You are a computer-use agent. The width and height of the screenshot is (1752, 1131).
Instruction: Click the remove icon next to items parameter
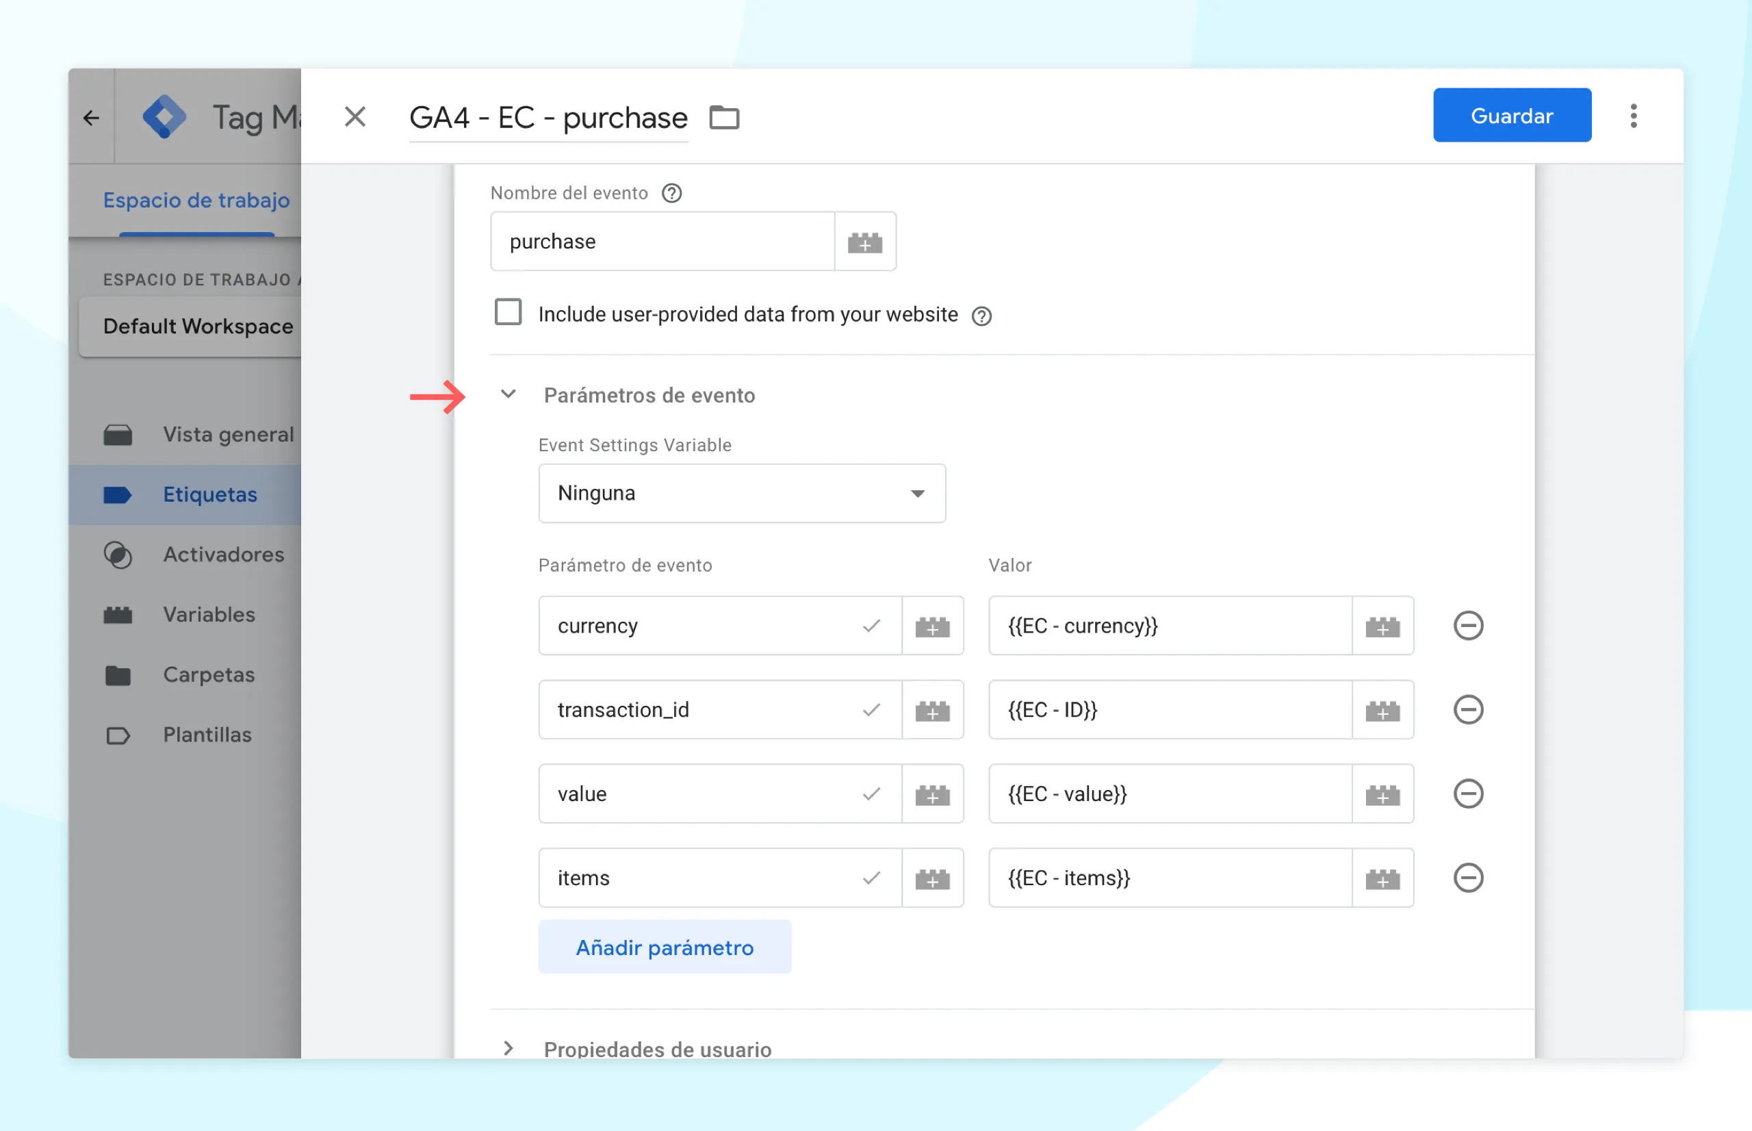point(1469,878)
